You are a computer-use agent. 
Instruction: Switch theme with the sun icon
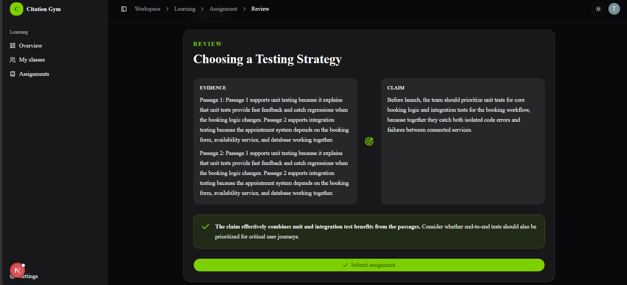point(598,9)
